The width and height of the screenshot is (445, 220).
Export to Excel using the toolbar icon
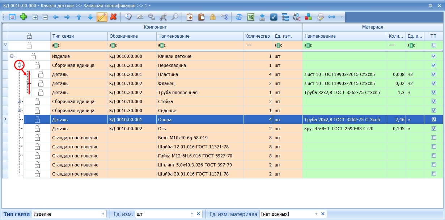point(250,17)
